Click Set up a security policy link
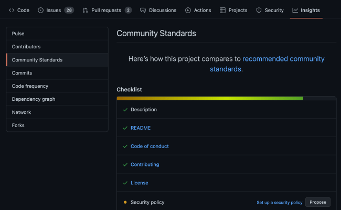 [280, 202]
